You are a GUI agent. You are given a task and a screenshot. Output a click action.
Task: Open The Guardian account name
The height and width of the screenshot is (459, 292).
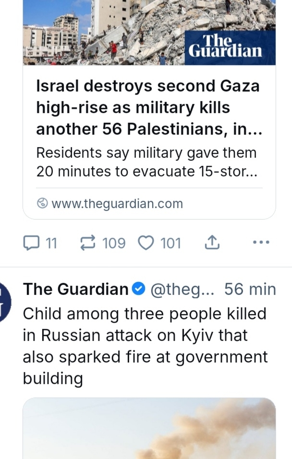pyautogui.click(x=76, y=289)
